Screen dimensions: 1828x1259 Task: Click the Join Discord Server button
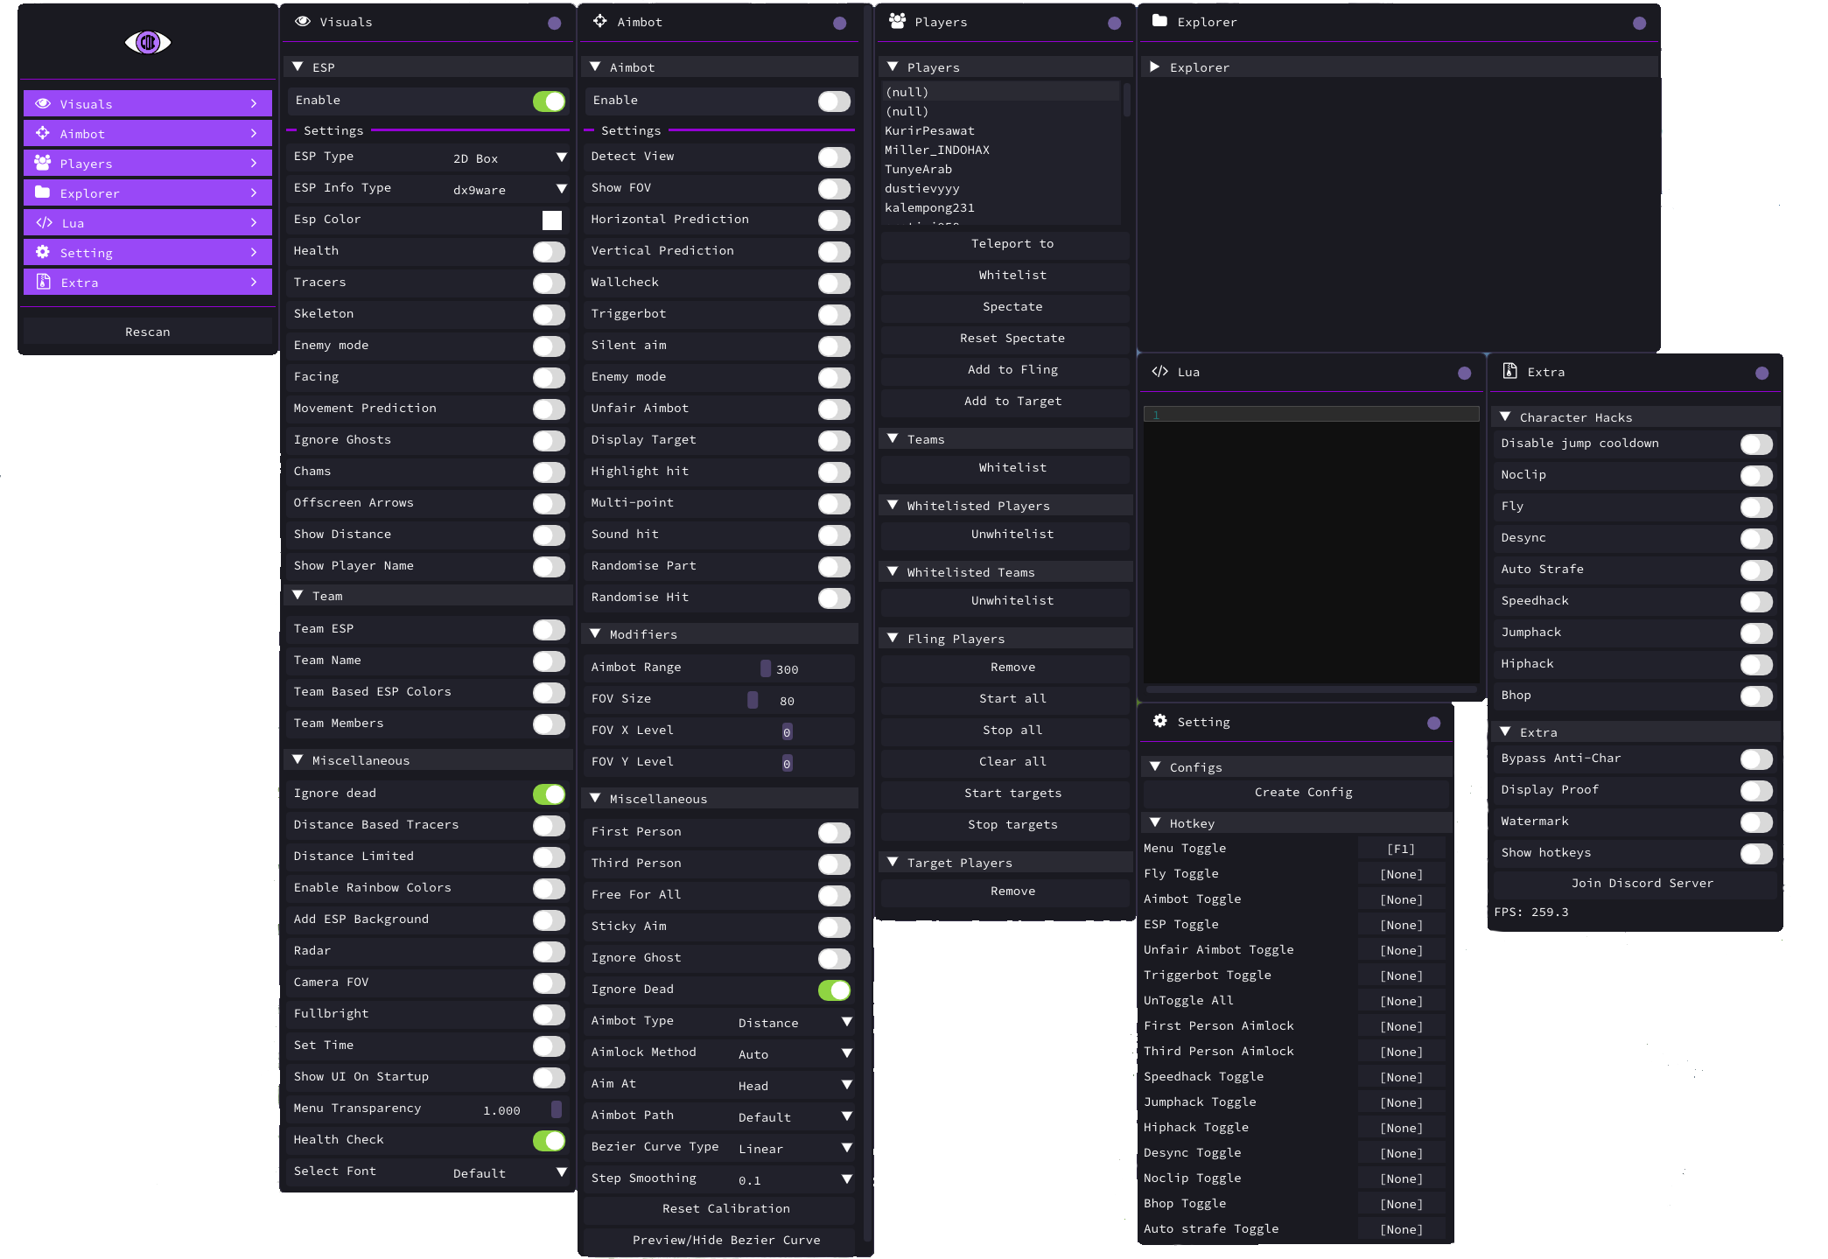(x=1642, y=883)
